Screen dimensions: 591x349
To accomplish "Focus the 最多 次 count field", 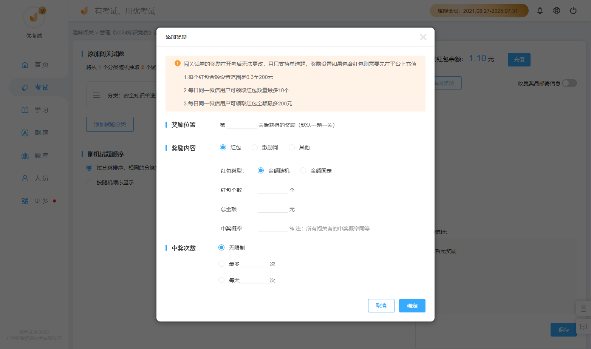I will point(255,264).
